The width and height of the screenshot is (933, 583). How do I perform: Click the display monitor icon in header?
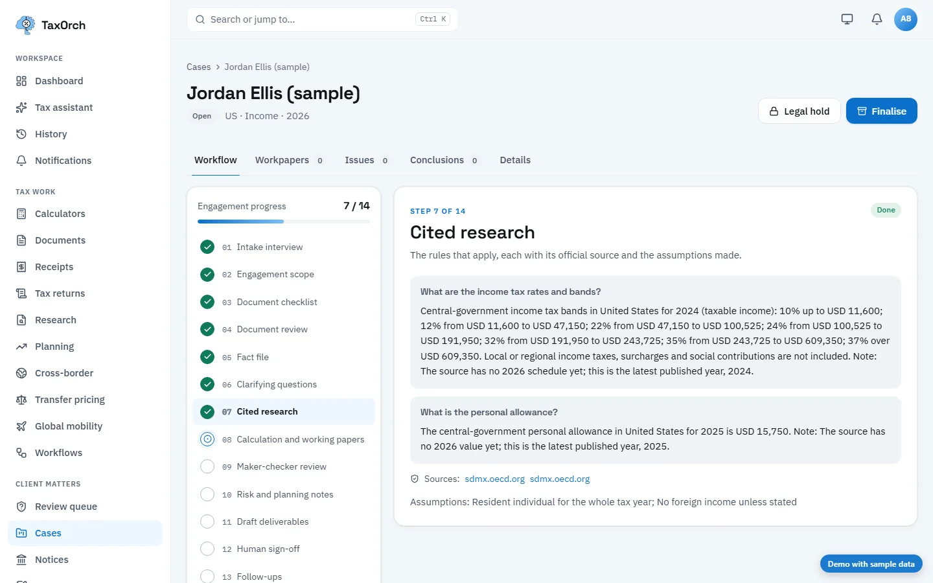847,19
